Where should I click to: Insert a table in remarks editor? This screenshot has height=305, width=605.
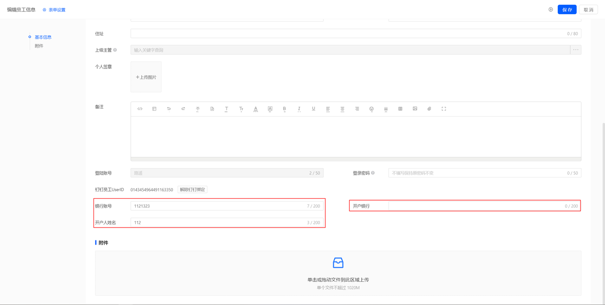tap(400, 109)
